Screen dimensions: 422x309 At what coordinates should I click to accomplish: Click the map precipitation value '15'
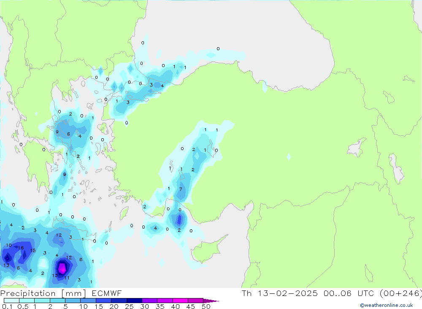click(x=33, y=250)
